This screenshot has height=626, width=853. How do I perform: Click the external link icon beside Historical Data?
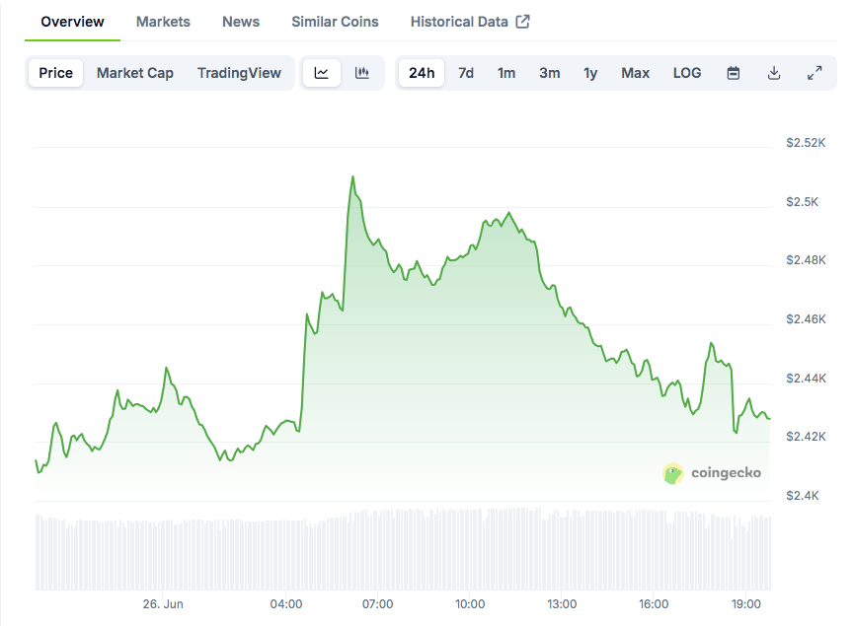coord(523,22)
